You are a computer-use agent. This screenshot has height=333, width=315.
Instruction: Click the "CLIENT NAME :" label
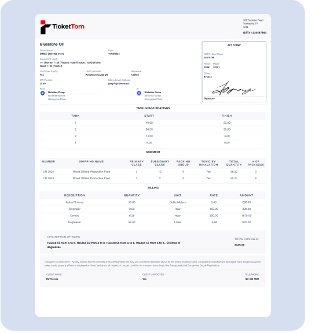[54, 275]
